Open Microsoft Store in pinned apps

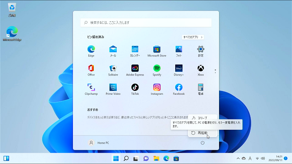click(x=157, y=51)
